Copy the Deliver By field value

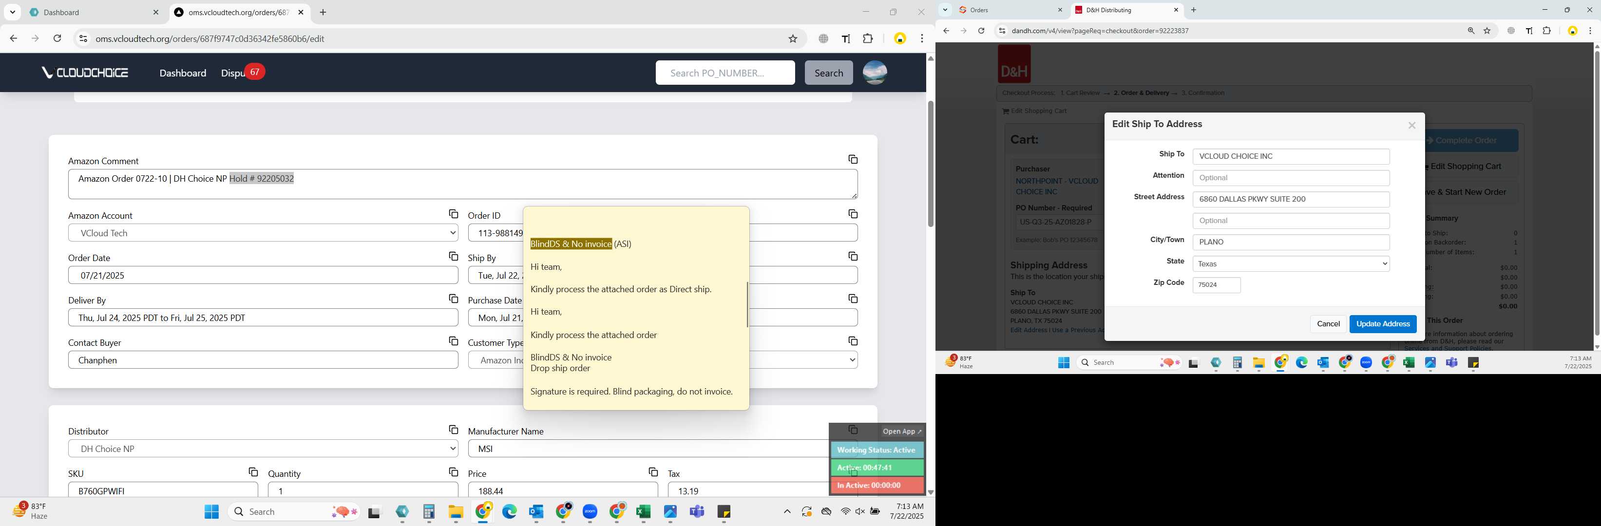coord(453,299)
